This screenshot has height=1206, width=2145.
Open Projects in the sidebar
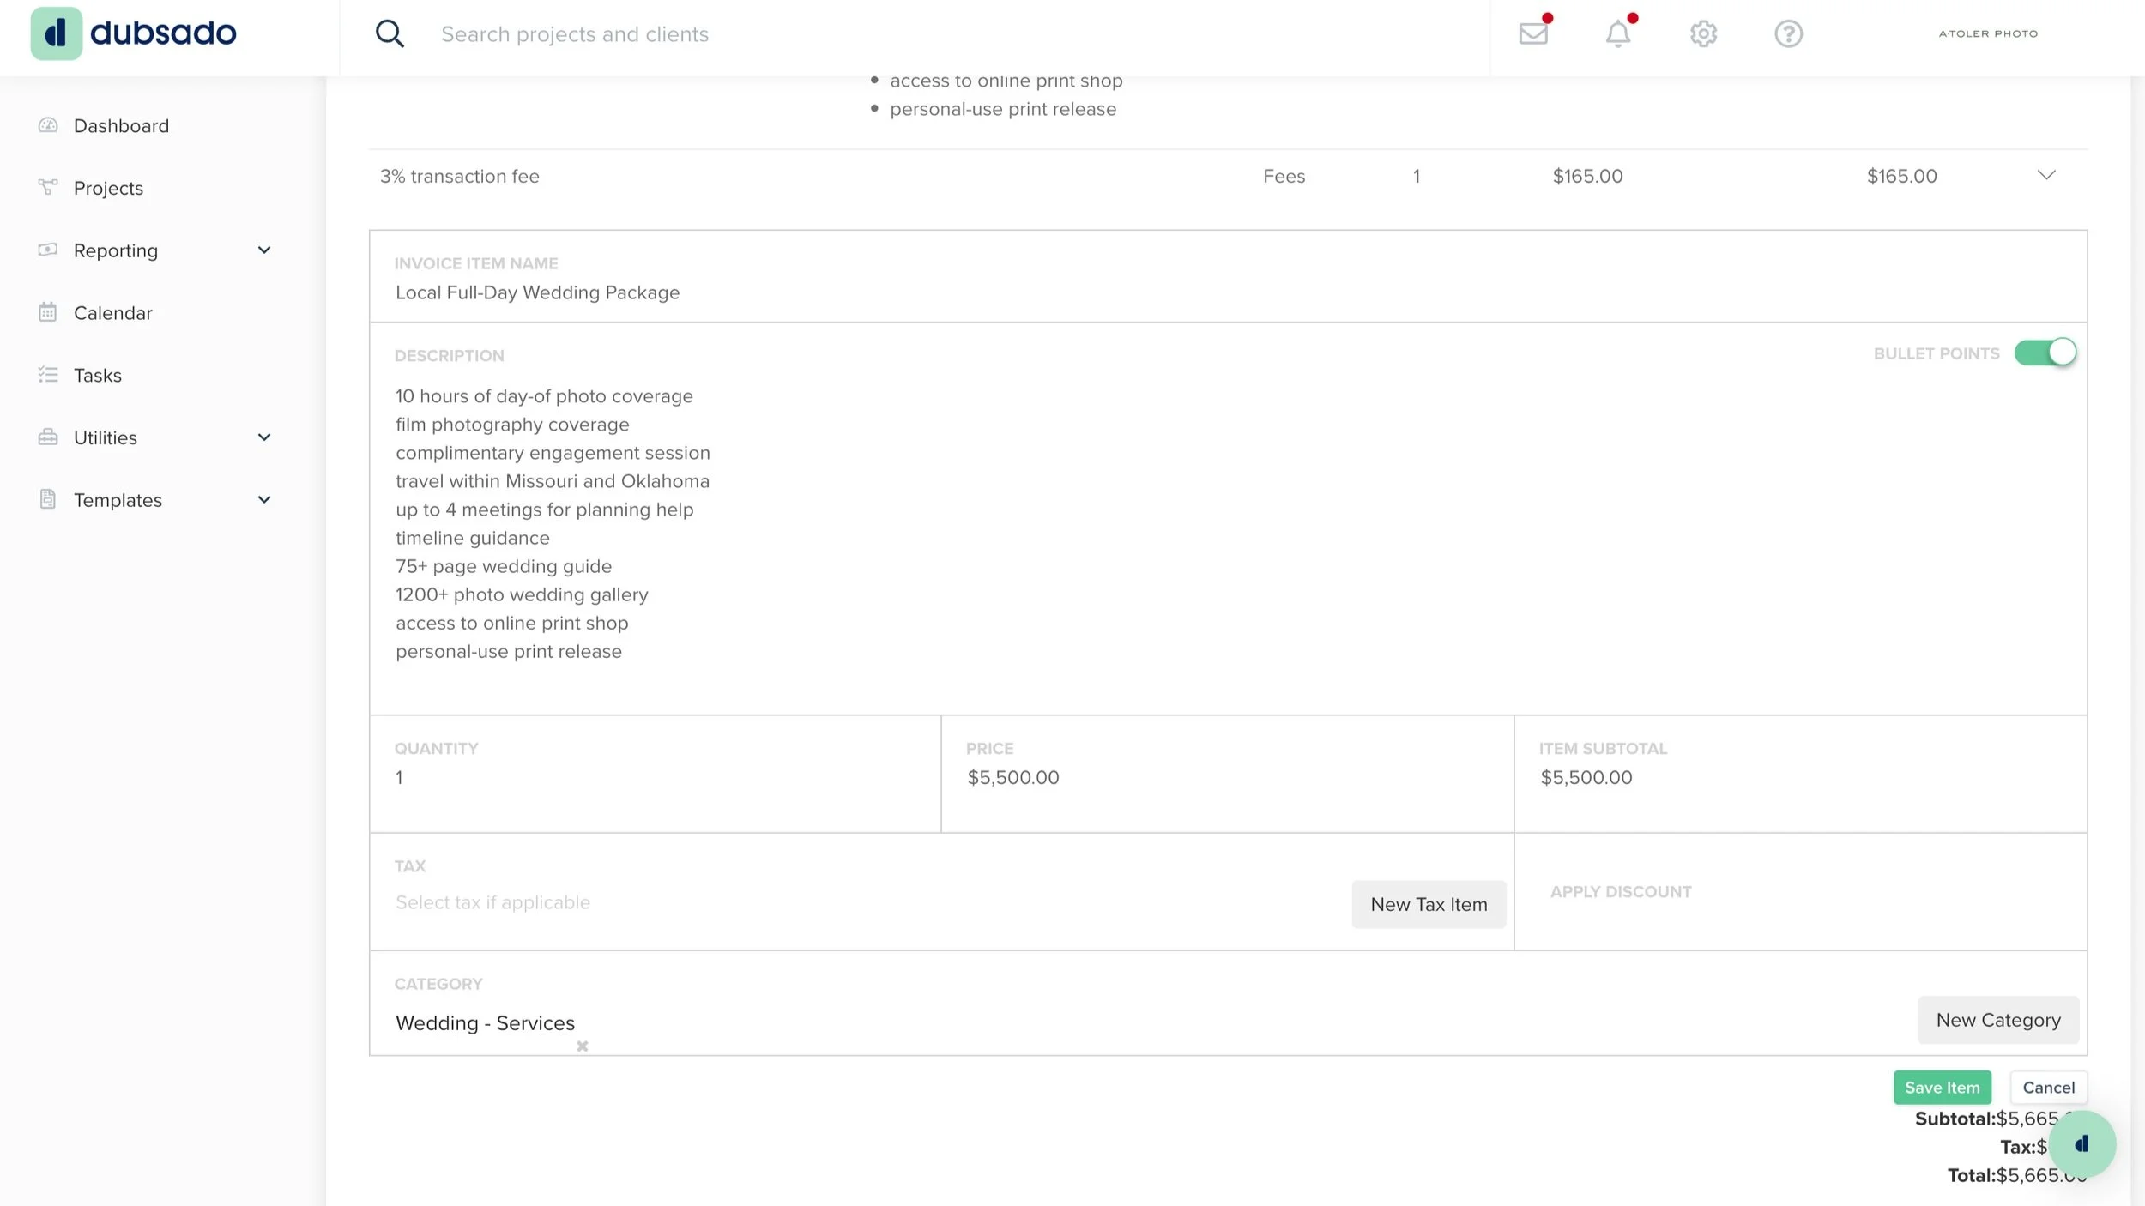click(108, 188)
